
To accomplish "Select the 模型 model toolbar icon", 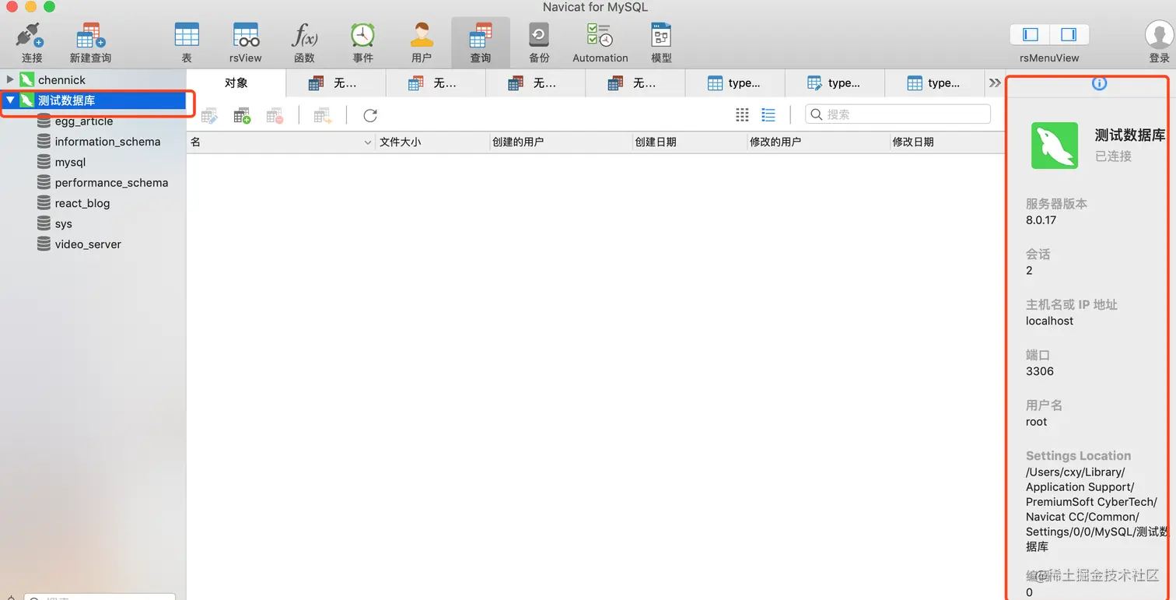I will point(661,36).
